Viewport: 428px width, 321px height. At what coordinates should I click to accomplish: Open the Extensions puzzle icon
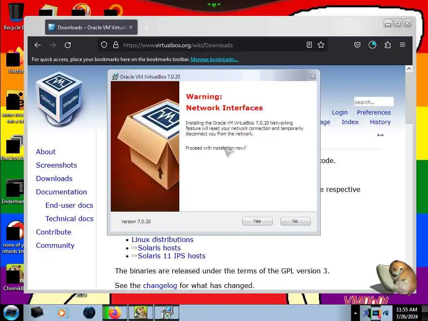click(x=387, y=45)
